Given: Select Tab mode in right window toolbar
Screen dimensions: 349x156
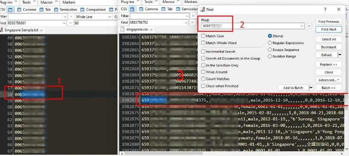Looking at the screenshot, I should (167, 9).
